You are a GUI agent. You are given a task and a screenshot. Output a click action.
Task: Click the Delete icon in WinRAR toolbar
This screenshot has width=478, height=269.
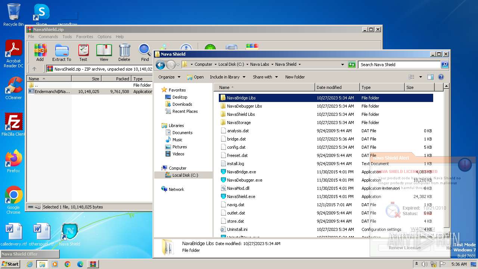coord(124,53)
